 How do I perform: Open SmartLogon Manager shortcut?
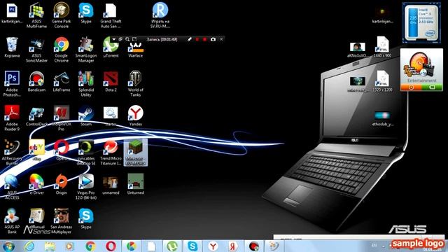pos(86,50)
